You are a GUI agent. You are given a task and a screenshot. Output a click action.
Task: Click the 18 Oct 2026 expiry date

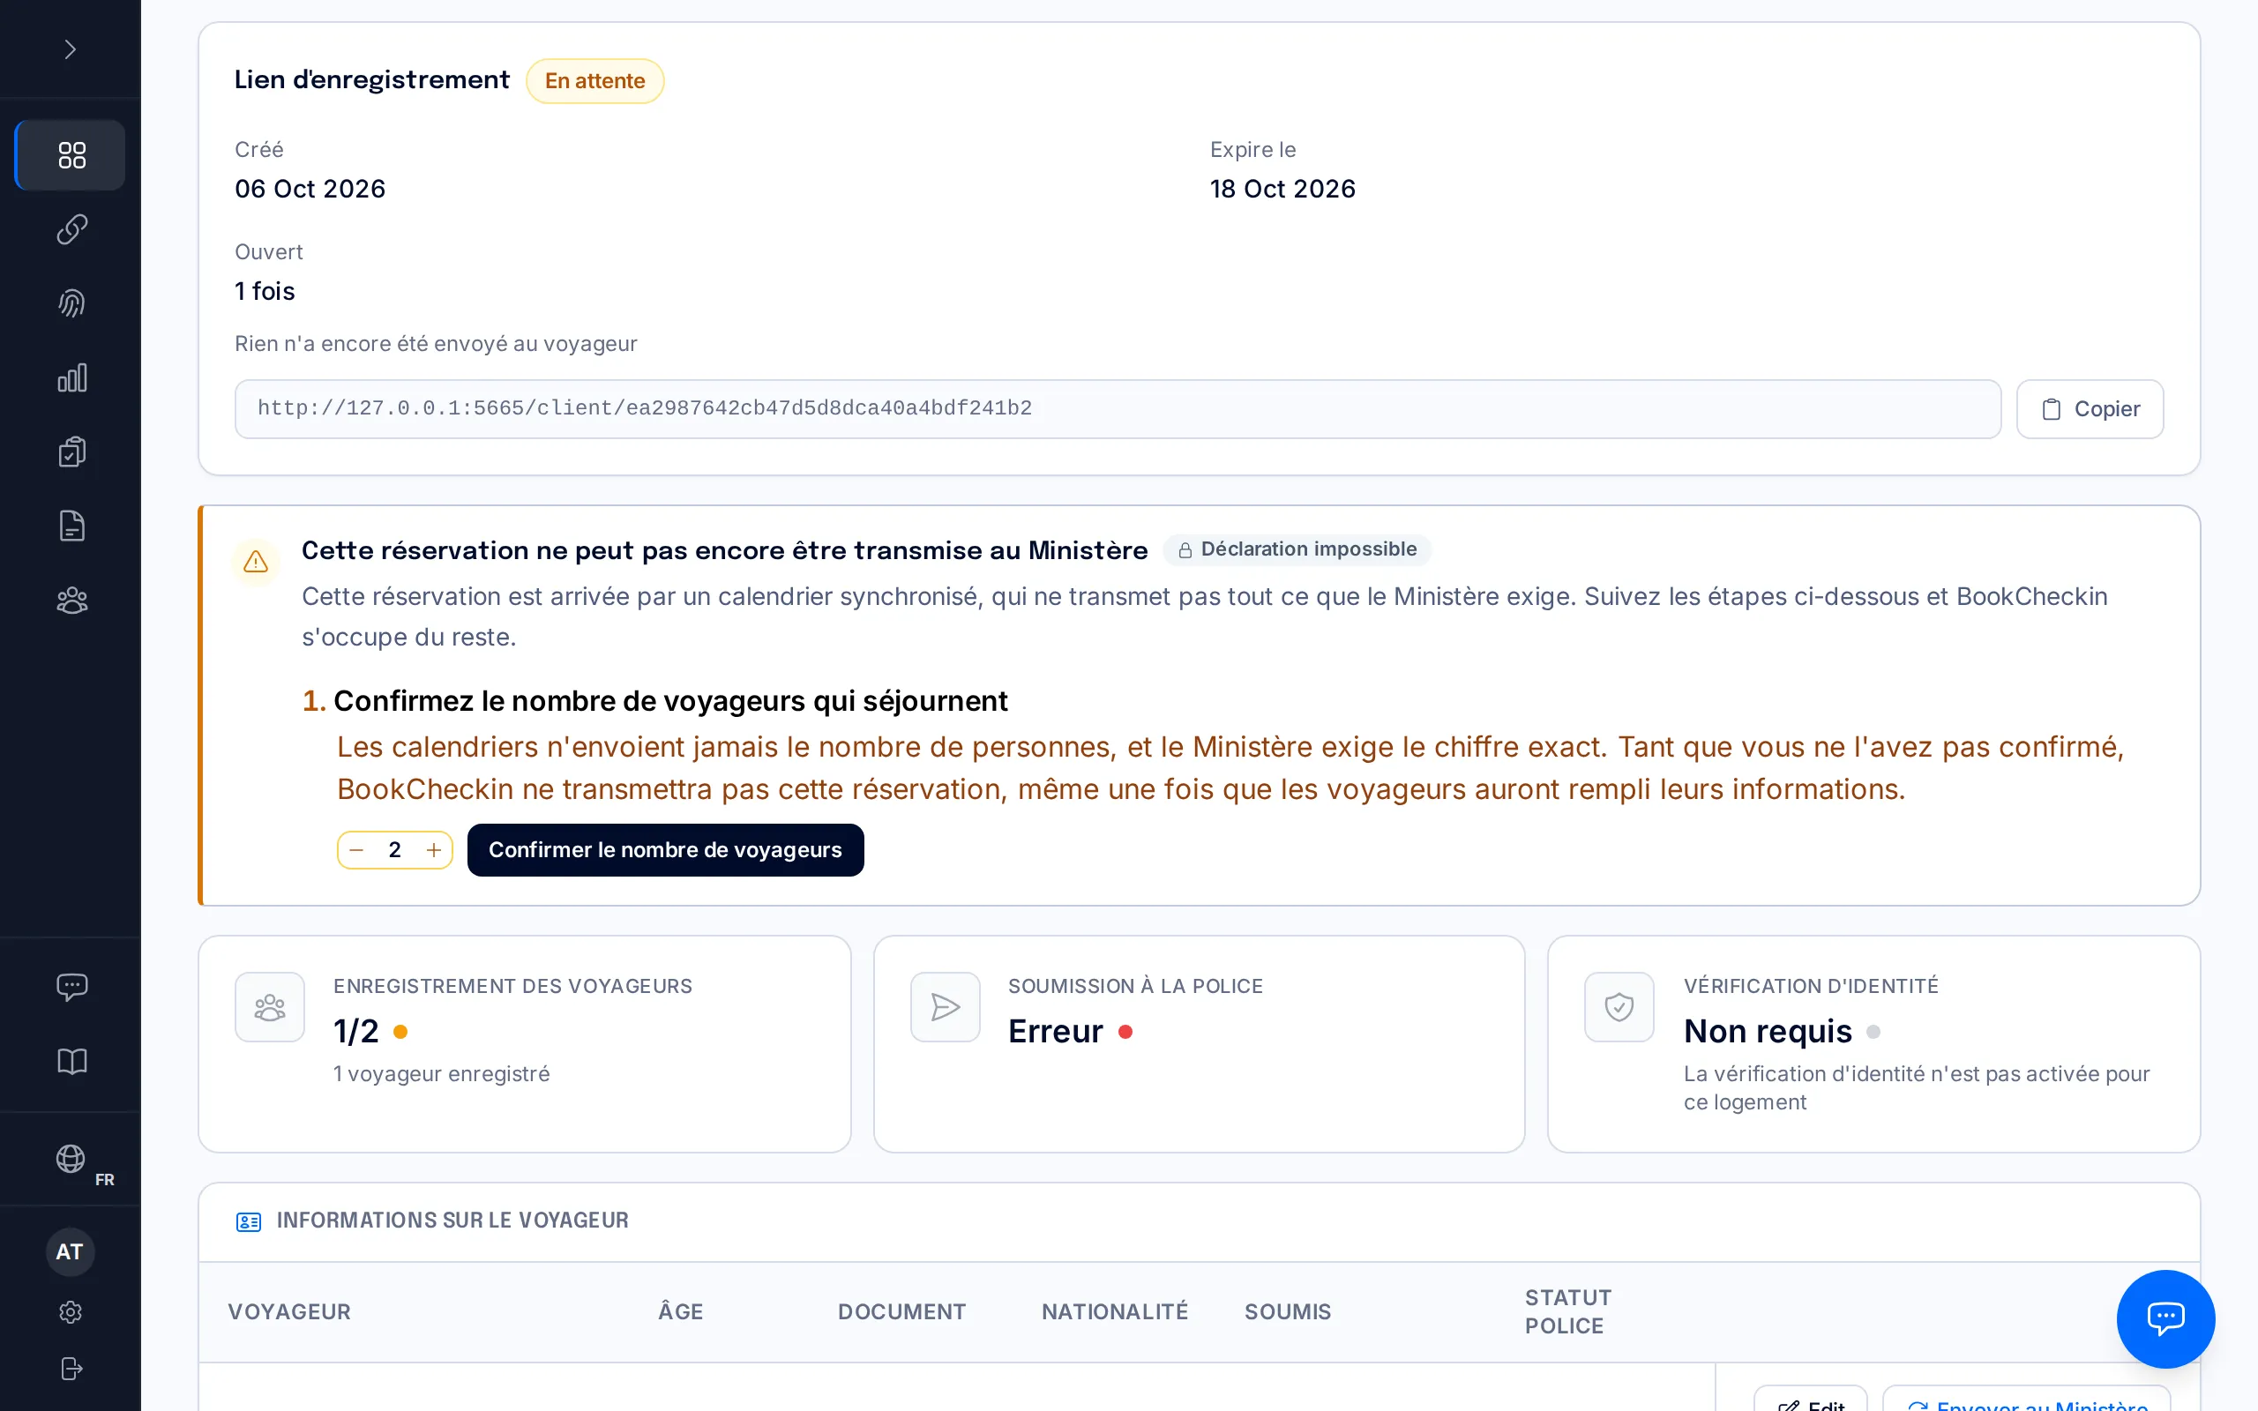click(1283, 190)
